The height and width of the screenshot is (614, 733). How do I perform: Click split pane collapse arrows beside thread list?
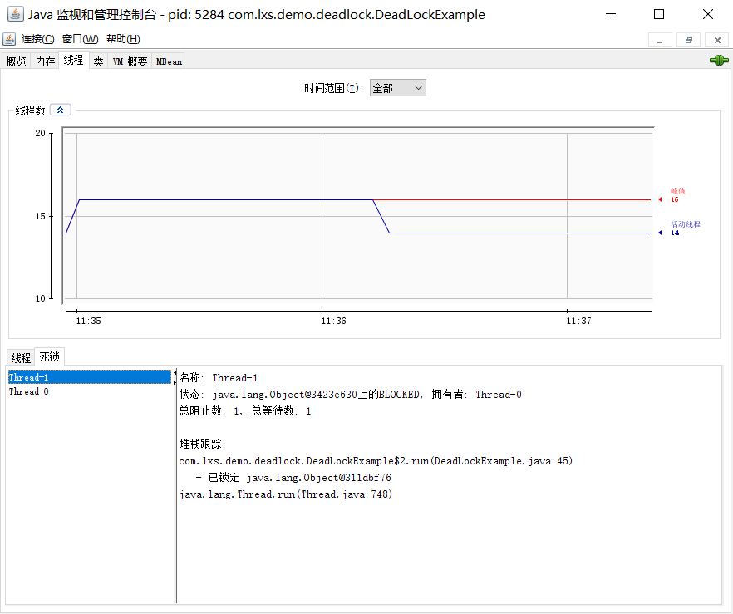tap(175, 377)
